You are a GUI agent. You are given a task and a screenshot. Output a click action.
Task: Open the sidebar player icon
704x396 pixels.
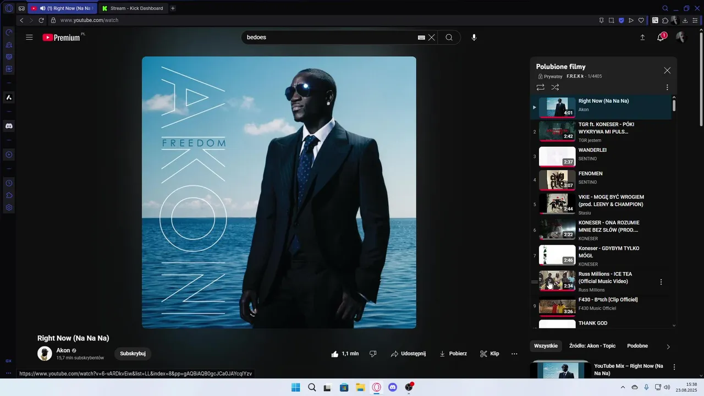click(x=9, y=155)
